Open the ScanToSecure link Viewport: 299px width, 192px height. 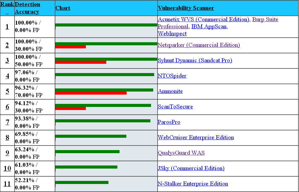coord(175,107)
